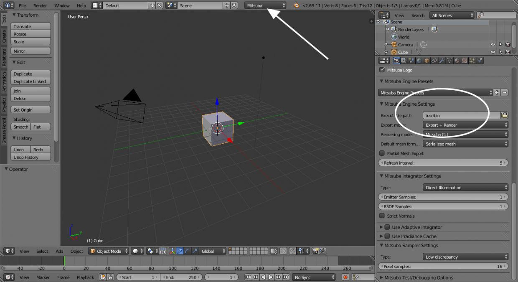Jump to the first frame of the timeline
The width and height of the screenshot is (518, 282).
coord(248,277)
